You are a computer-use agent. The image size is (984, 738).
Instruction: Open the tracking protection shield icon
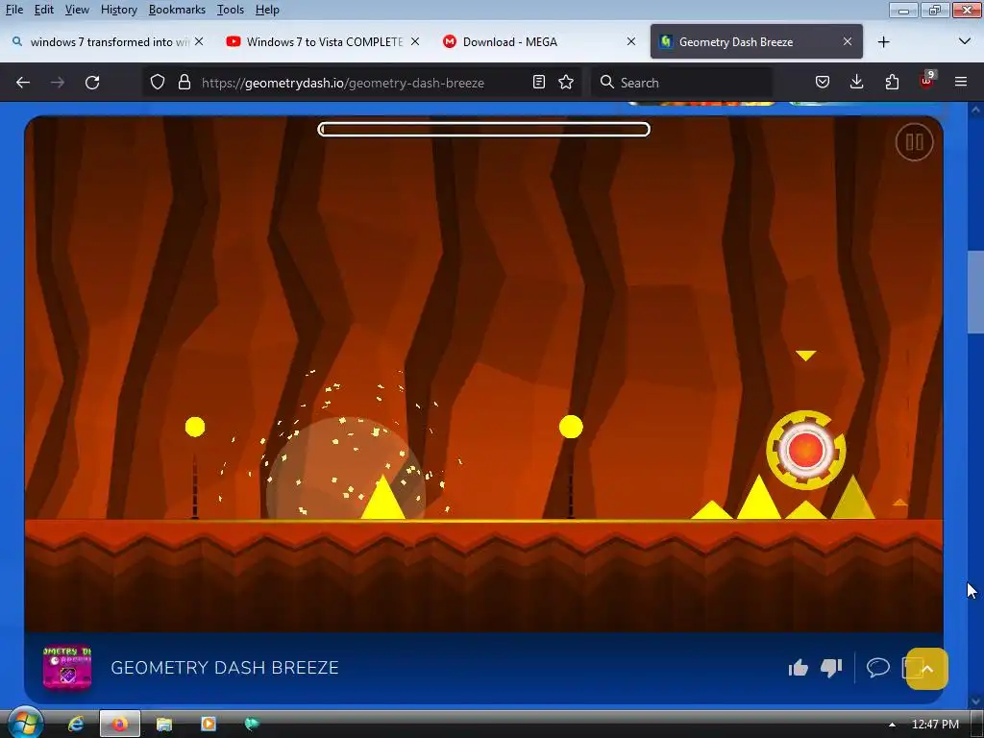(x=158, y=83)
